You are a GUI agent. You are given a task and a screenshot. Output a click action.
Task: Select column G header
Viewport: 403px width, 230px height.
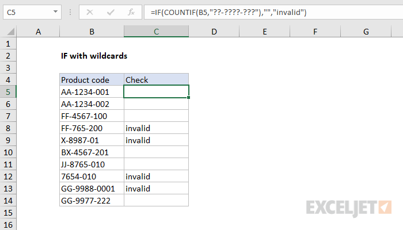click(366, 32)
